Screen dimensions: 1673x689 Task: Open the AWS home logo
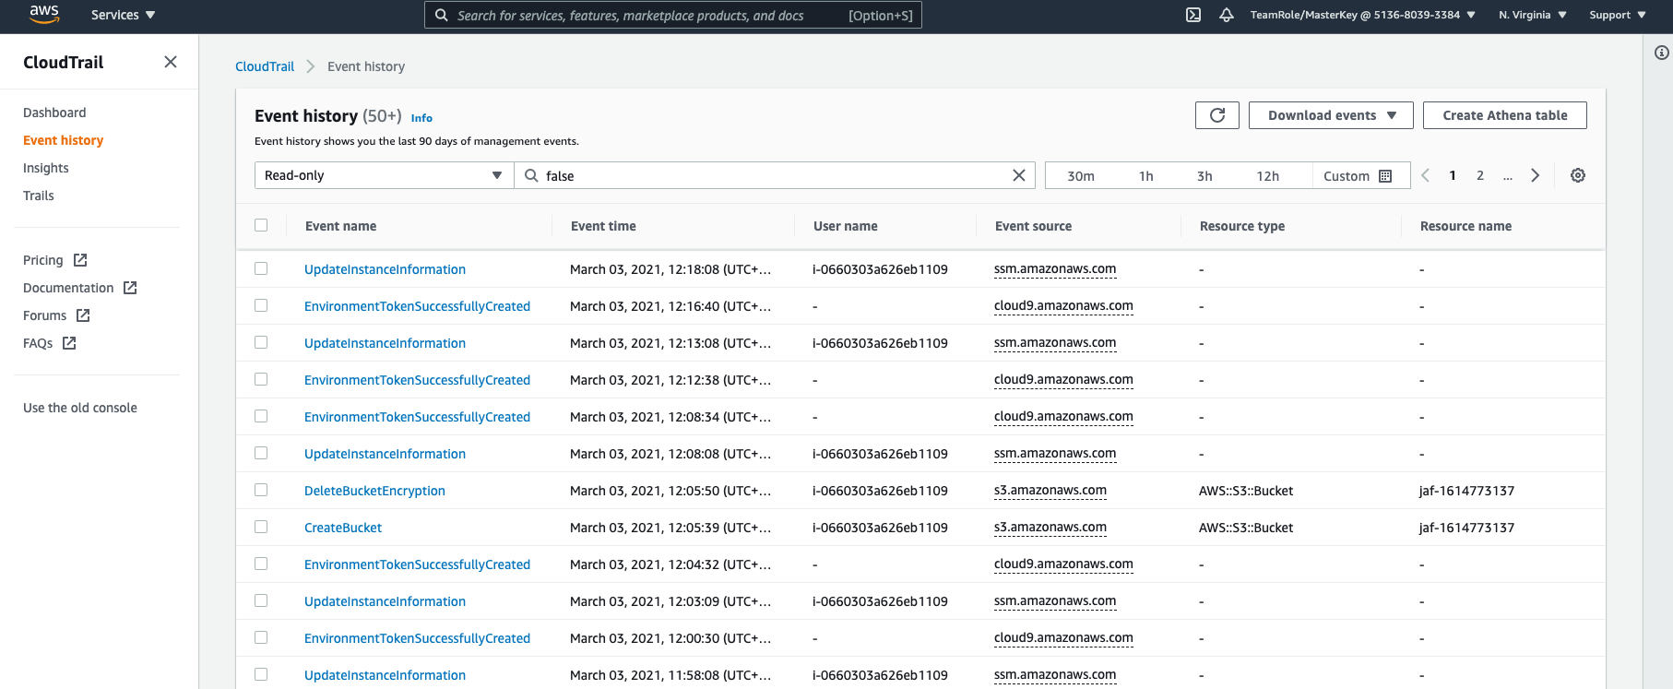click(x=44, y=15)
